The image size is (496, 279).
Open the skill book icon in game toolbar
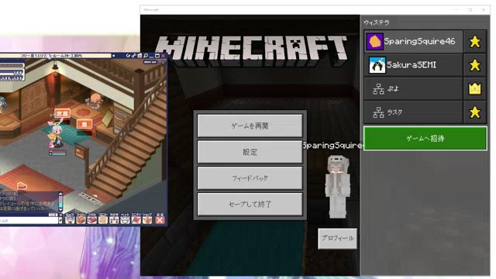click(x=91, y=219)
